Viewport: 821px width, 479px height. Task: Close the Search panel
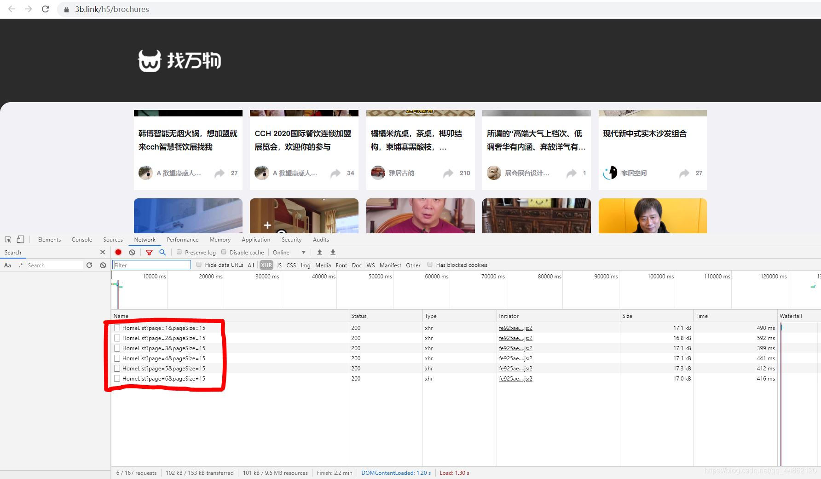coord(103,252)
